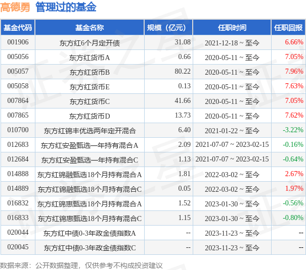Select fund code 005056
The height and width of the screenshot is (270, 306).
point(18,57)
